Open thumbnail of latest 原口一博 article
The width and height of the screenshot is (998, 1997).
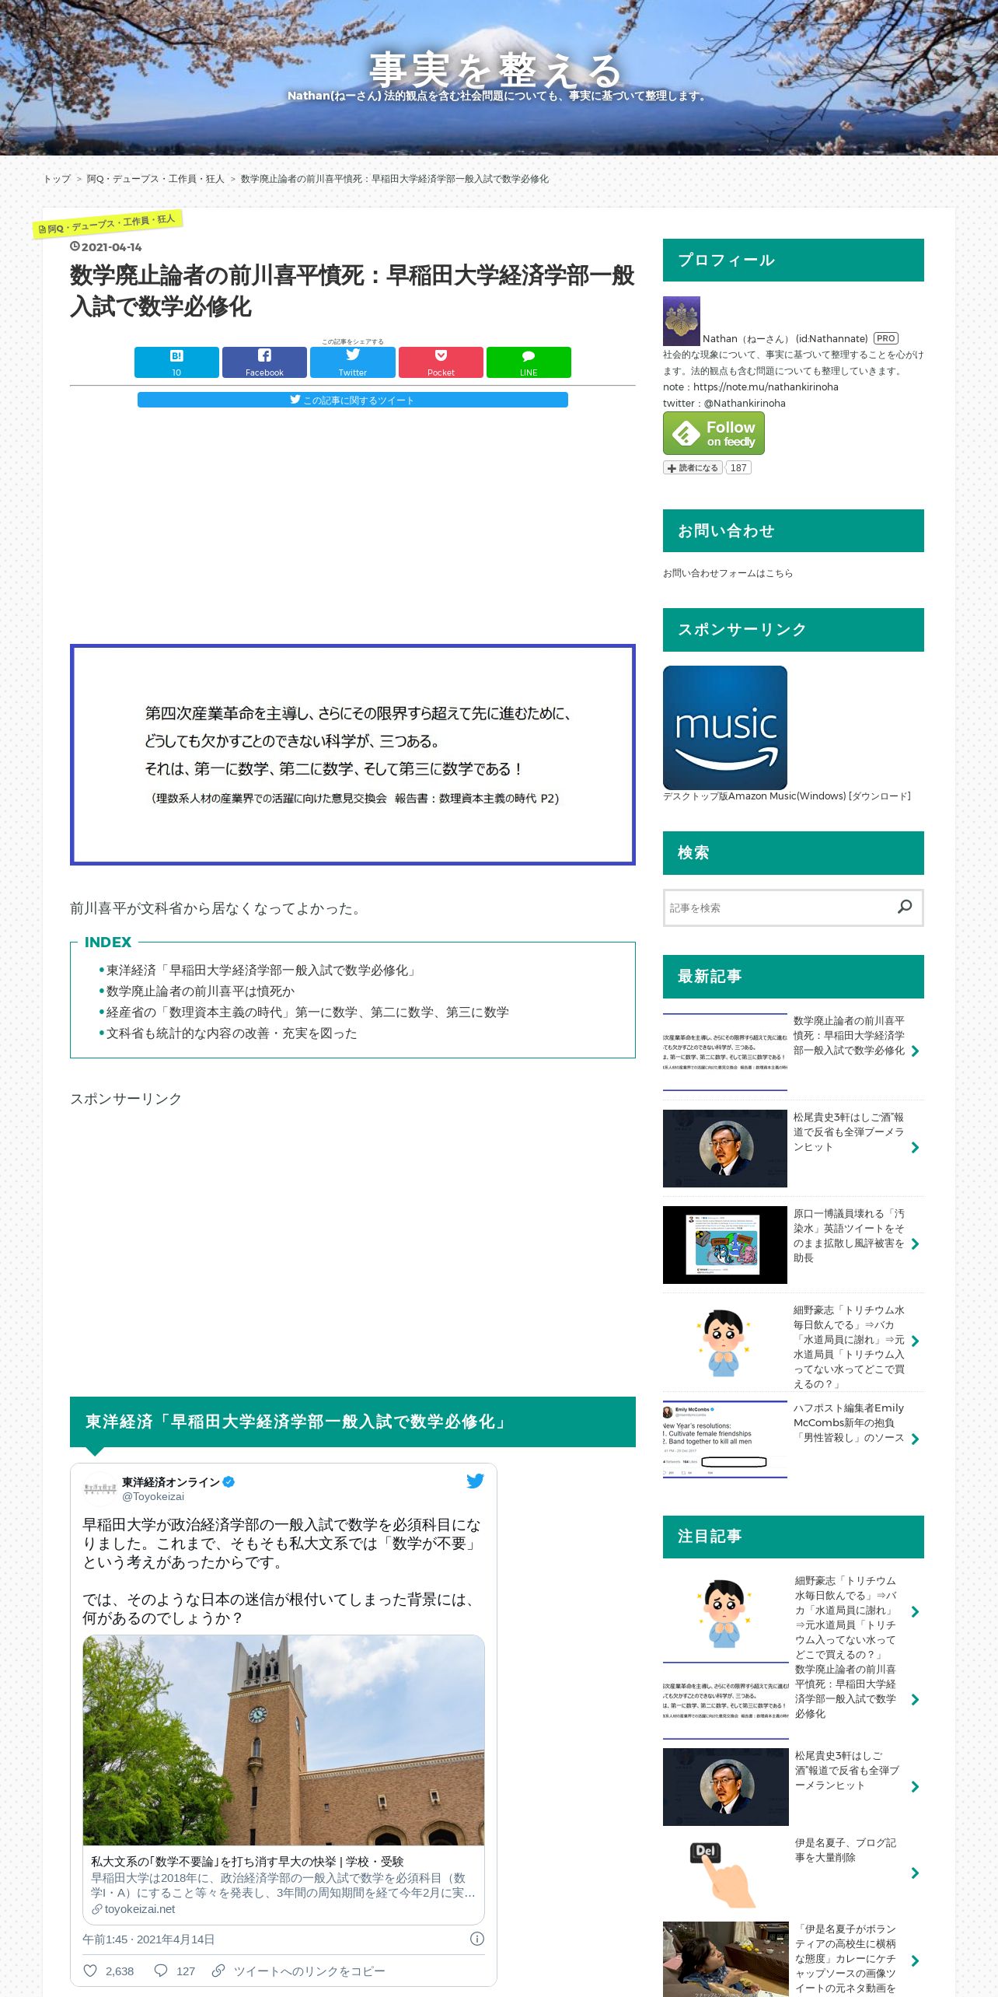pos(725,1245)
